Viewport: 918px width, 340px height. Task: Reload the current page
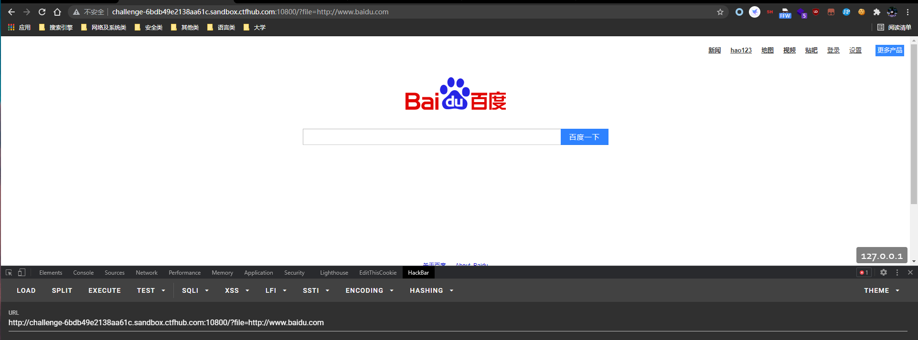point(42,12)
